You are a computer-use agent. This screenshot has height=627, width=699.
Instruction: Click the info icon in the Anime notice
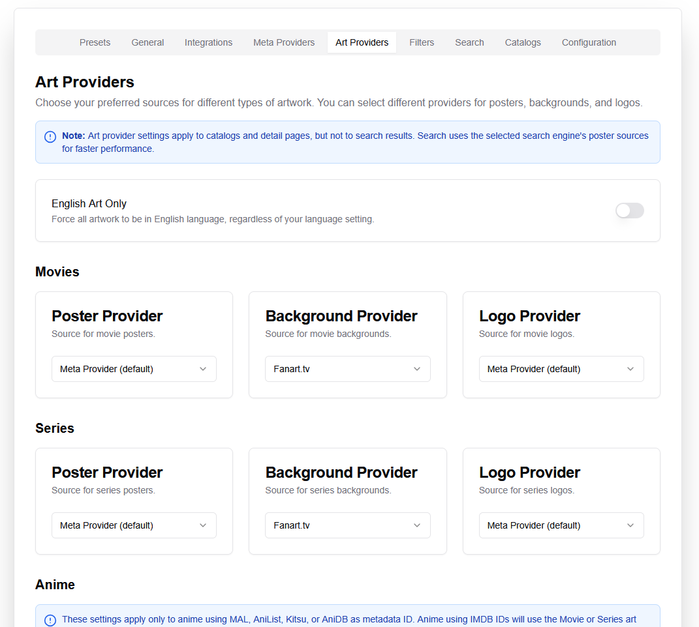click(x=50, y=620)
